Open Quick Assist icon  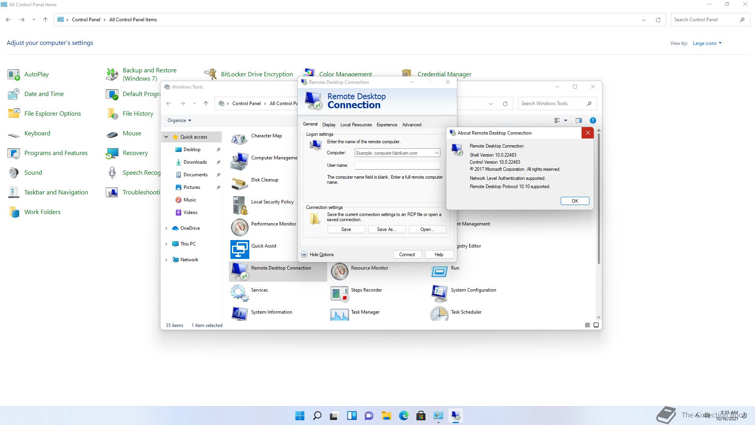pos(239,249)
